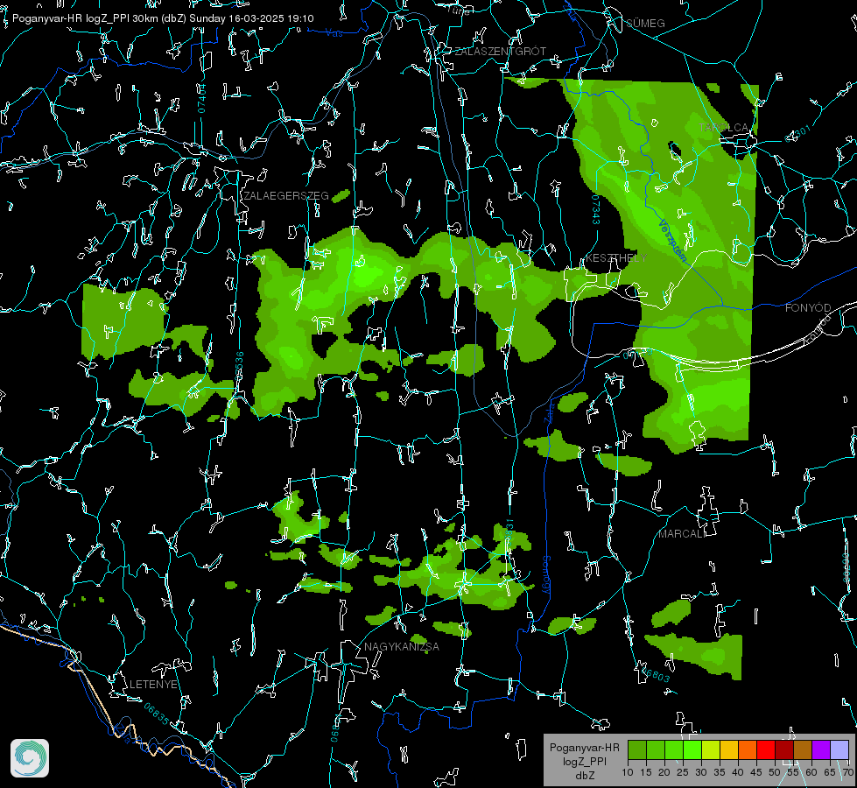
Task: Click the dbZ unit label in legend
Action: coord(585,776)
